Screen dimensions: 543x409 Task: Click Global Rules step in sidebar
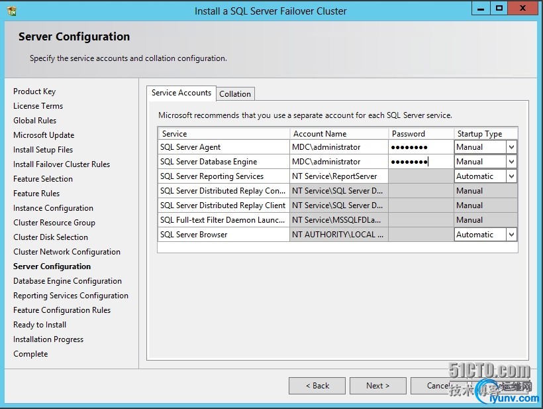coord(34,121)
